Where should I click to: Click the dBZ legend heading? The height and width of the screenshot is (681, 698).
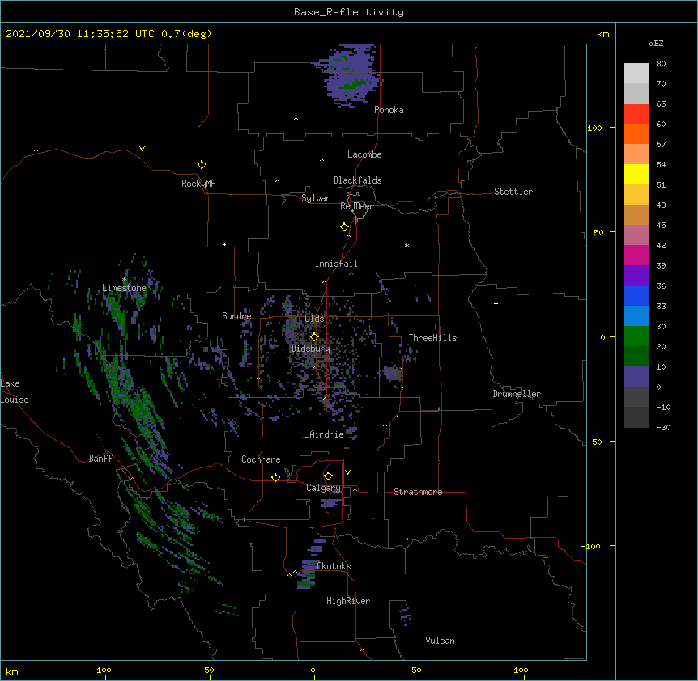tap(656, 43)
